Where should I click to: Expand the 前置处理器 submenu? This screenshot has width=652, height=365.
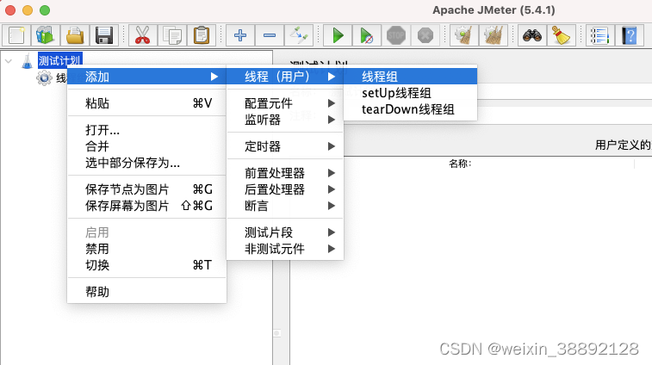point(285,173)
